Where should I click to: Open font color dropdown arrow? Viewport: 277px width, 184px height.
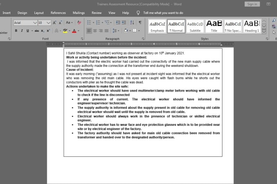(78, 31)
